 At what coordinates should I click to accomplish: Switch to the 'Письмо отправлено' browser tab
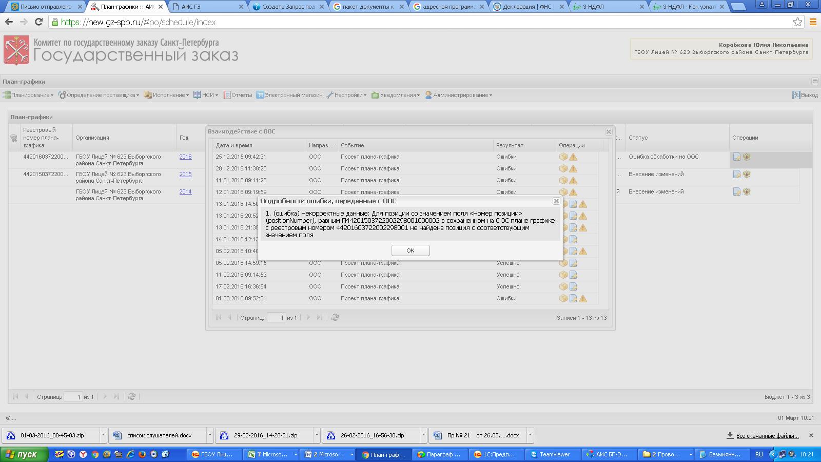46,7
